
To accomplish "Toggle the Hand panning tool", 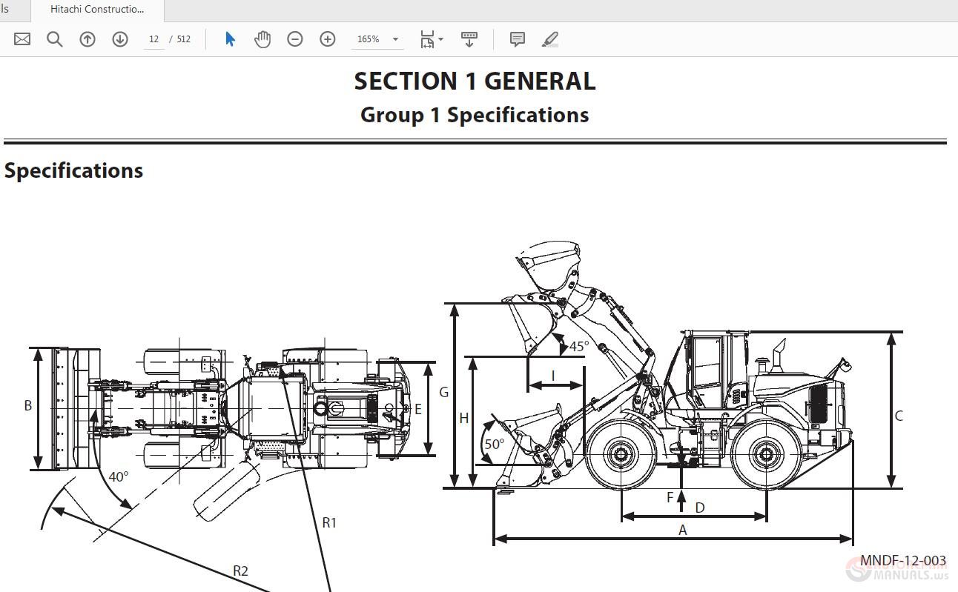I will point(262,39).
